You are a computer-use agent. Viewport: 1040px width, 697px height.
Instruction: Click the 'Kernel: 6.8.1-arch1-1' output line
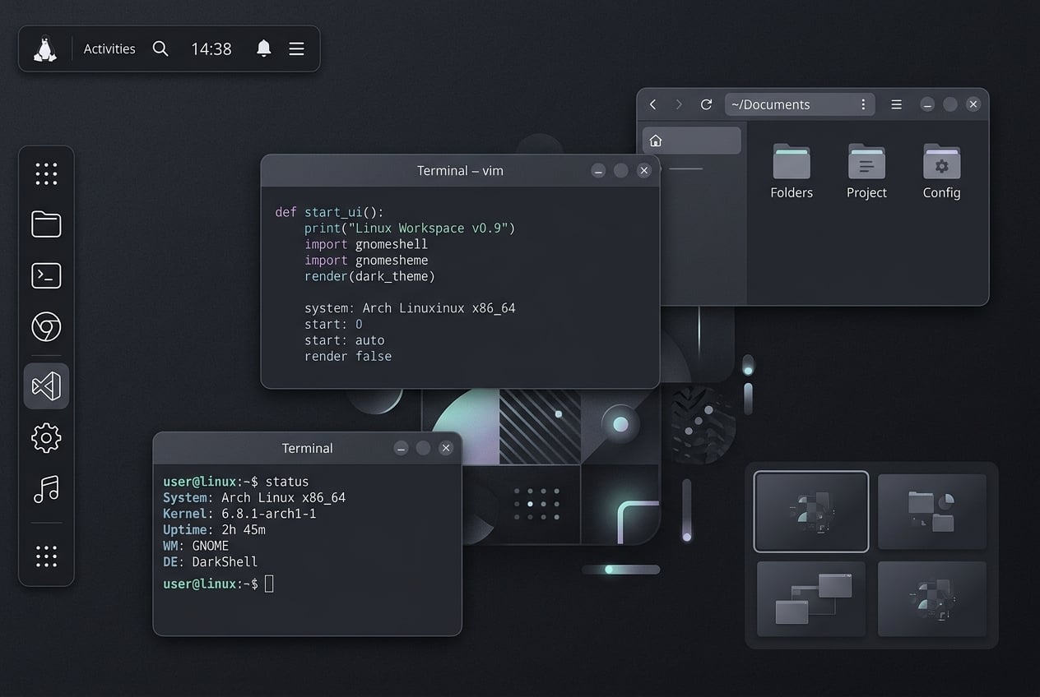[239, 514]
